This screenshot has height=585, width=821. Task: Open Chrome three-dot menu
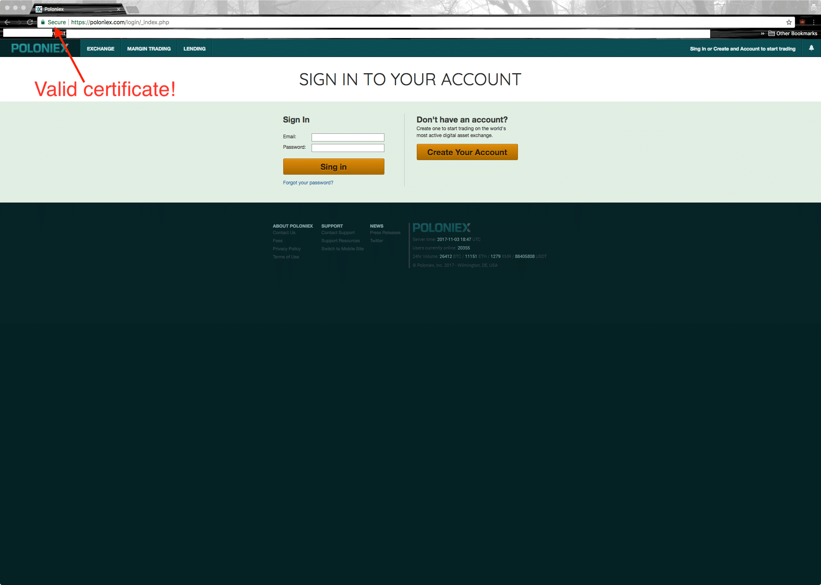[813, 22]
